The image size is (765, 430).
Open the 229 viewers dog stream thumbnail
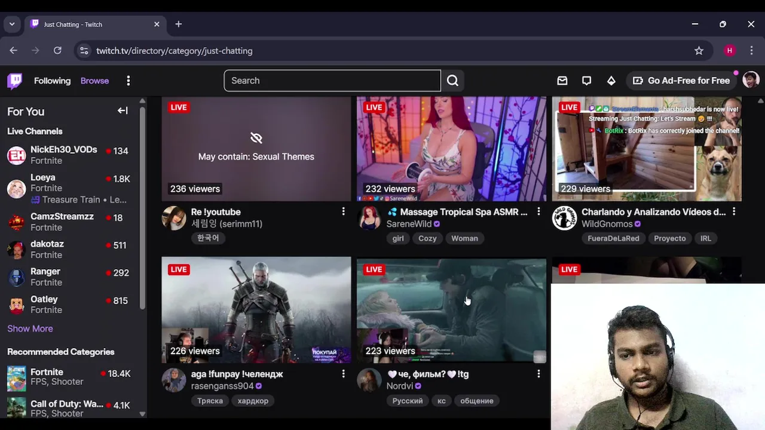(647, 149)
